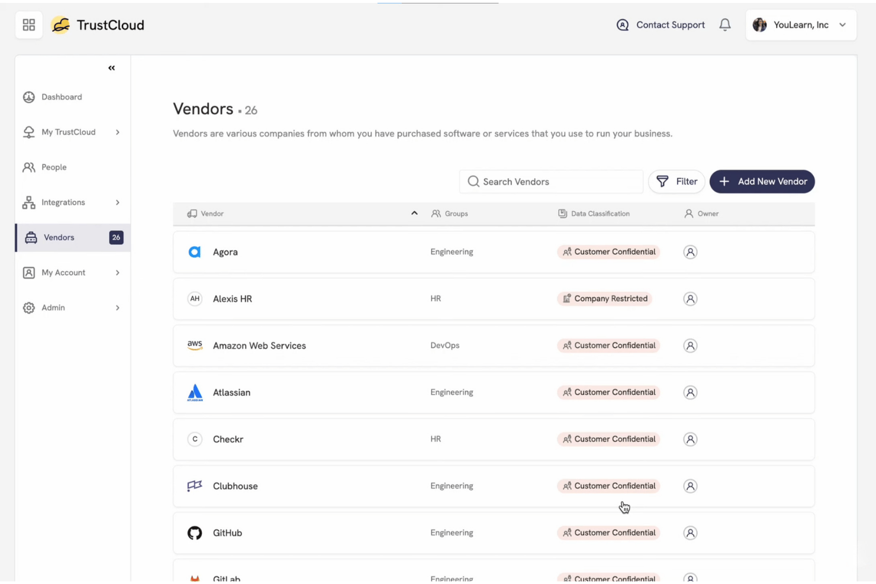Click DevOps group in Amazon row
The height and width of the screenshot is (584, 876).
[x=445, y=346]
